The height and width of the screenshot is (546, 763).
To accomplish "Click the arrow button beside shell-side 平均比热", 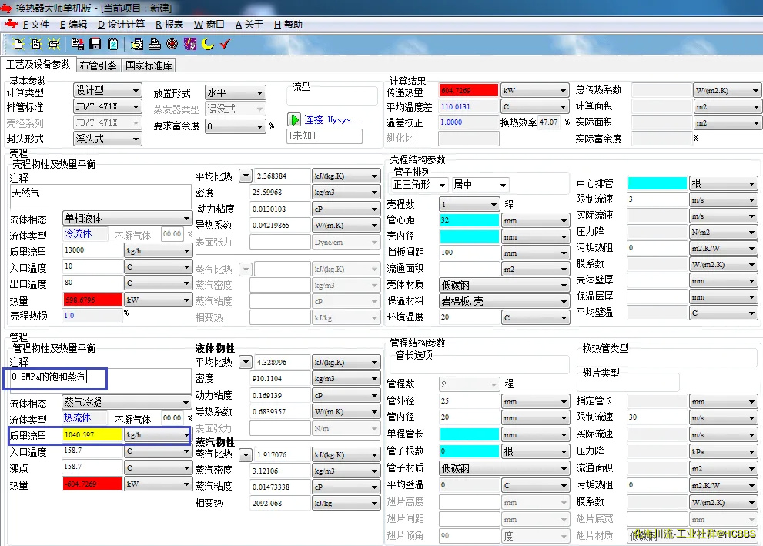I will point(246,176).
